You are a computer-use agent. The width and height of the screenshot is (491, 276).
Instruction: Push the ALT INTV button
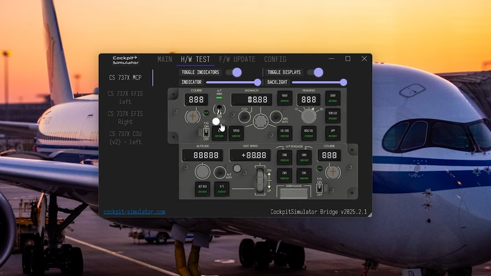click(220, 172)
